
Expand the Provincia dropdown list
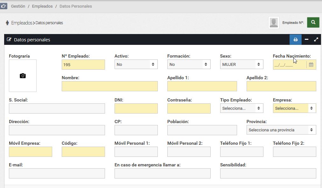point(281,130)
